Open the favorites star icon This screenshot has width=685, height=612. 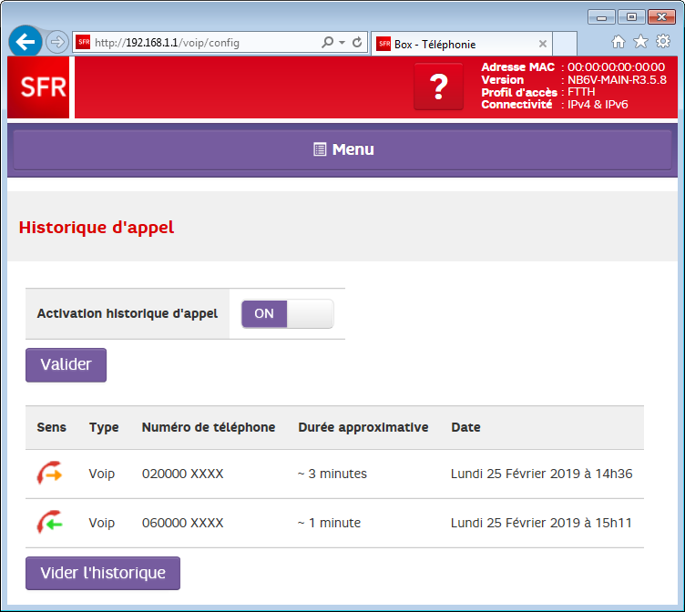(640, 42)
